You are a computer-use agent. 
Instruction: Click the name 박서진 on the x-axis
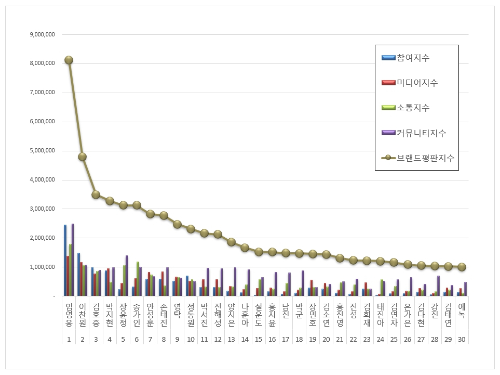click(x=205, y=315)
